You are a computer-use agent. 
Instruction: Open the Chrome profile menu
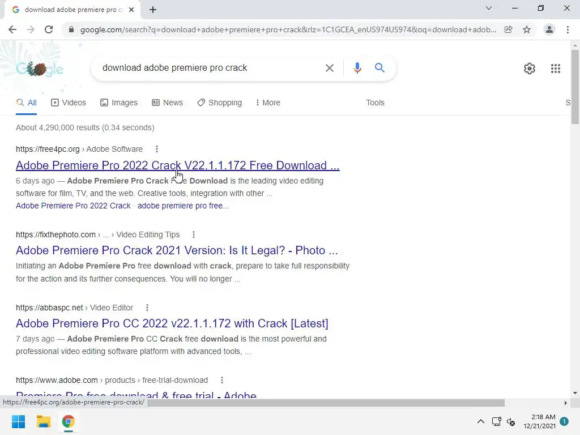pyautogui.click(x=549, y=29)
